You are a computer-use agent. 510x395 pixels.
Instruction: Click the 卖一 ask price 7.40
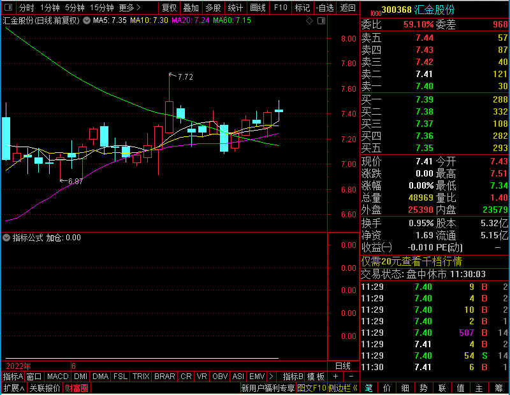pyautogui.click(x=425, y=86)
